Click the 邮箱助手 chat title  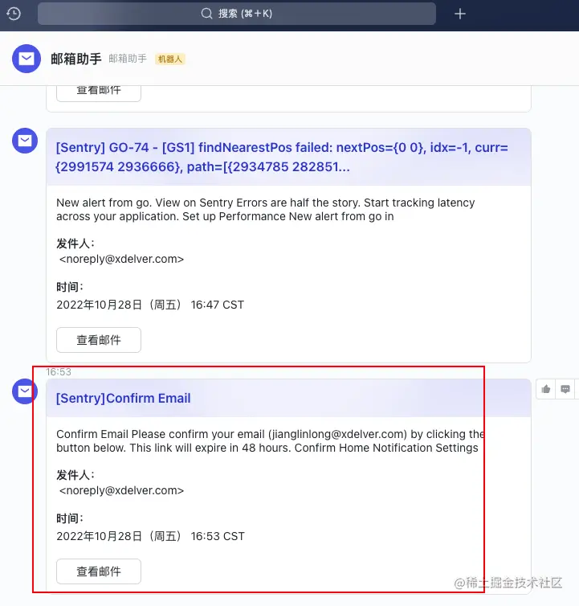click(76, 59)
